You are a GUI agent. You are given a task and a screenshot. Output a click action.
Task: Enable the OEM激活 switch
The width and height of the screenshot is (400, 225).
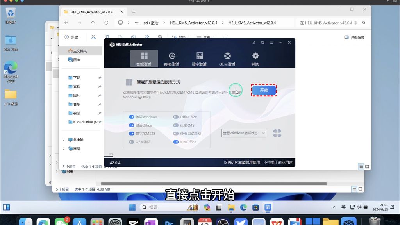(131, 142)
